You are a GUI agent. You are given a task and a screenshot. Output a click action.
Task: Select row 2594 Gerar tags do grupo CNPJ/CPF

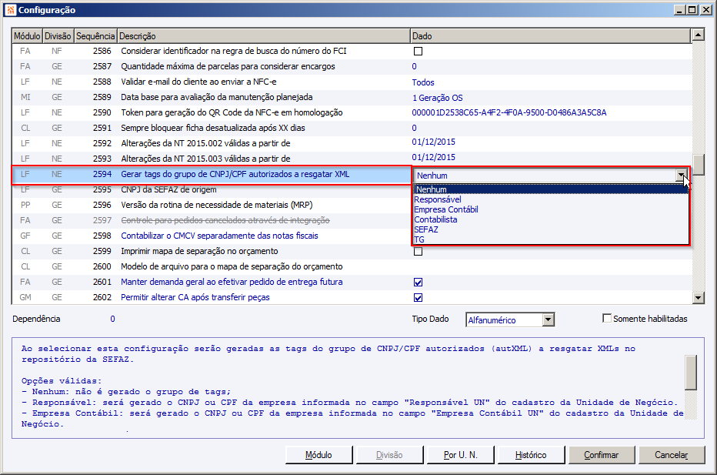point(212,174)
